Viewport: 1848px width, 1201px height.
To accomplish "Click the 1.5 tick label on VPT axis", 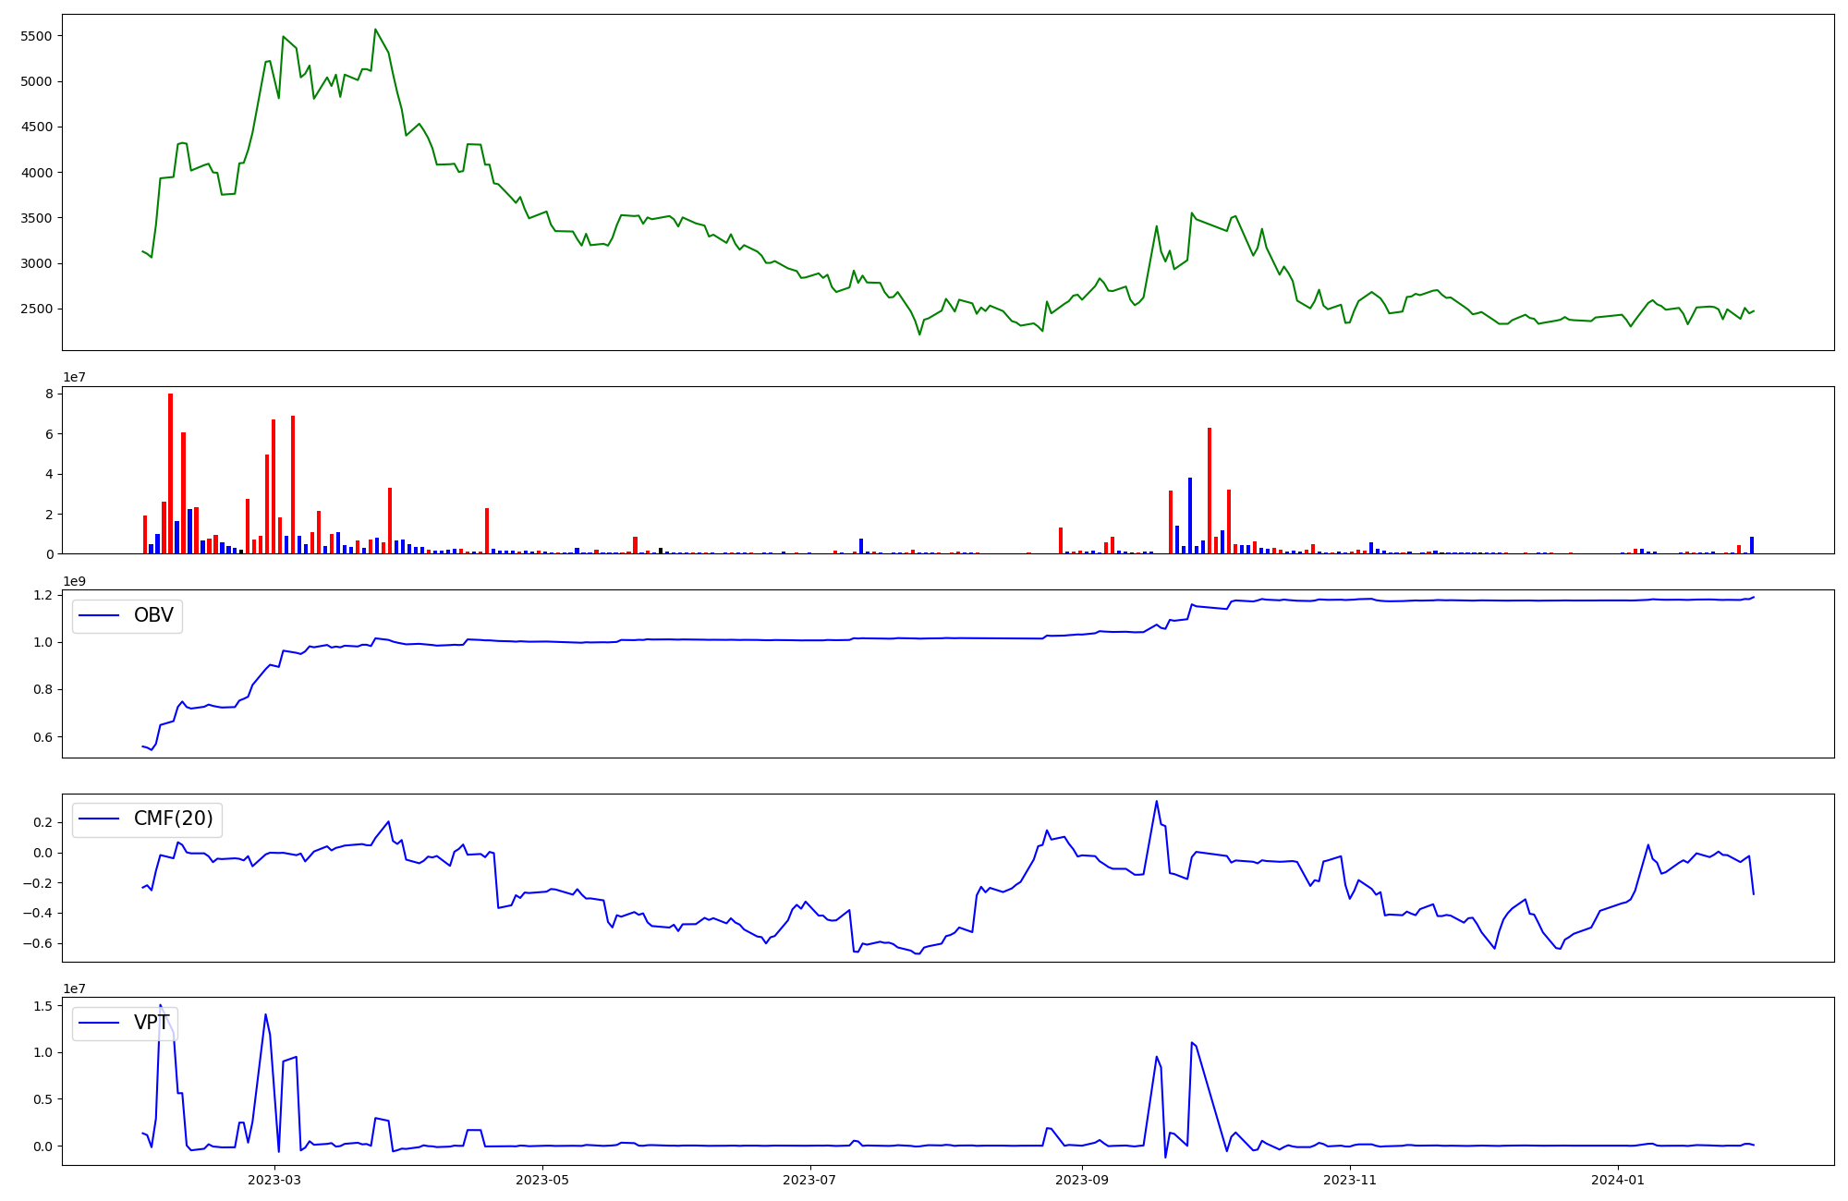I will [43, 1006].
